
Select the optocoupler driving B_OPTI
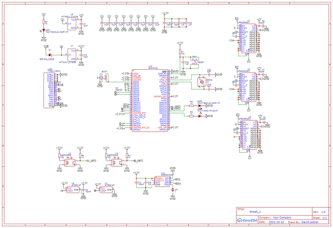click(116, 163)
